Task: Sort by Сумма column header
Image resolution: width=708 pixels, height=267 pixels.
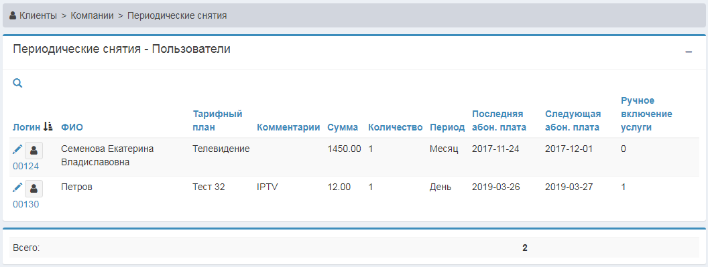Action: click(x=343, y=127)
